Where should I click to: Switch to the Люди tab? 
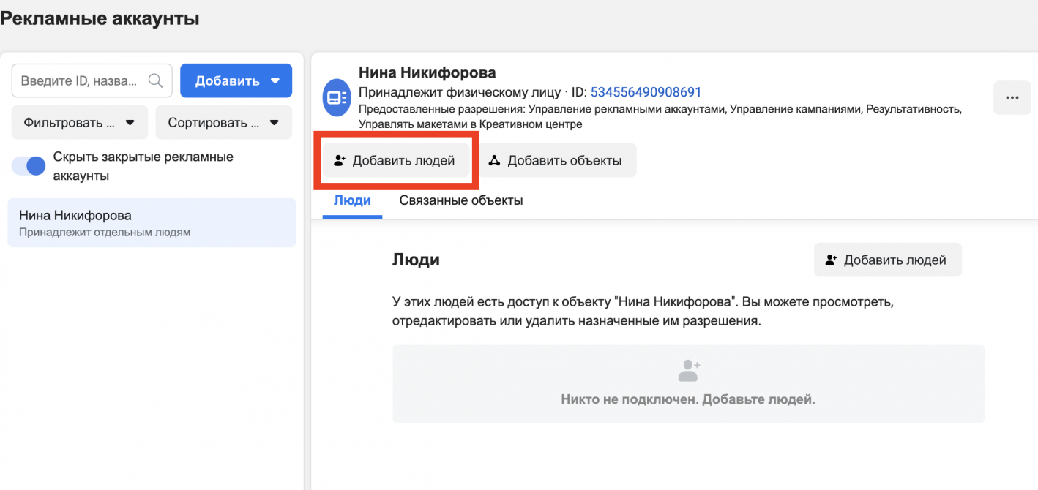click(x=352, y=200)
